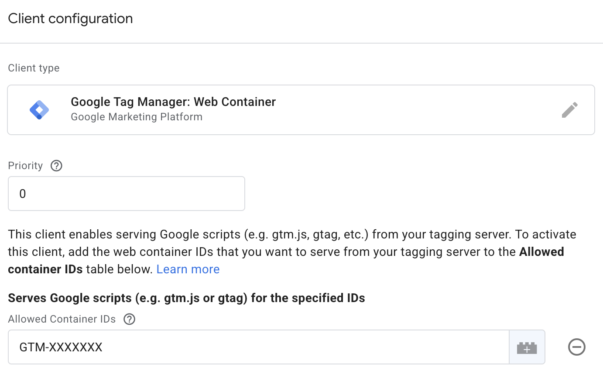Click the Client configuration heading
The height and width of the screenshot is (374, 603).
[x=70, y=19]
